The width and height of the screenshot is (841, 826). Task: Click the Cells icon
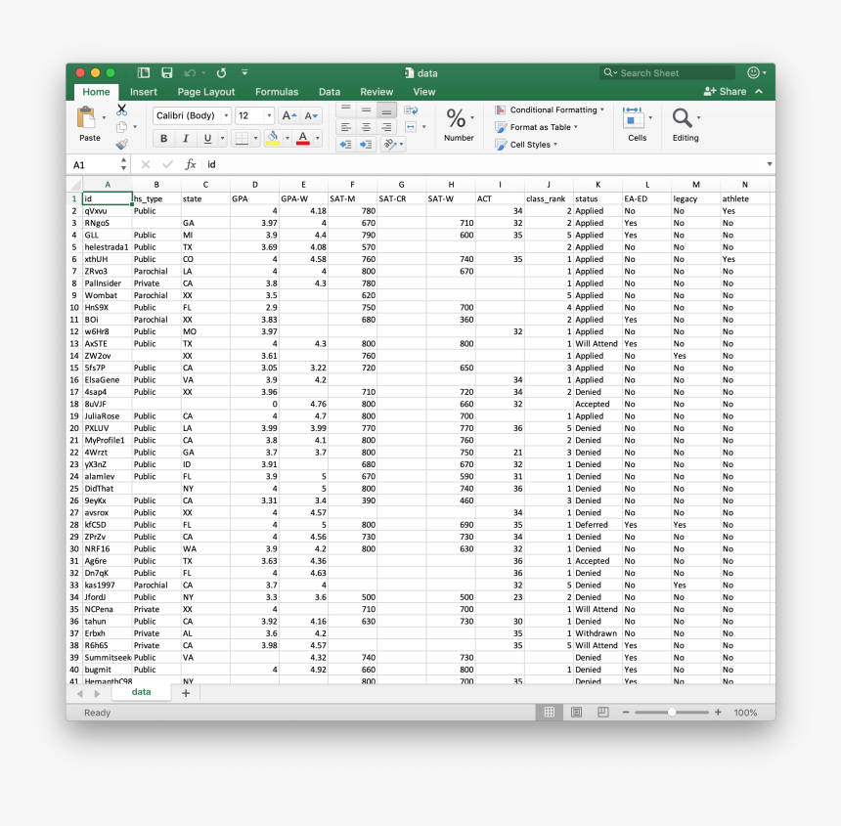point(633,118)
